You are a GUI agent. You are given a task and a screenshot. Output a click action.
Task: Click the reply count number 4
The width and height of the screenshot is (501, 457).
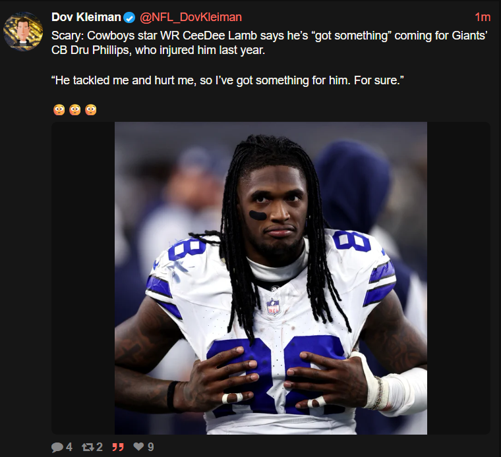point(69,446)
